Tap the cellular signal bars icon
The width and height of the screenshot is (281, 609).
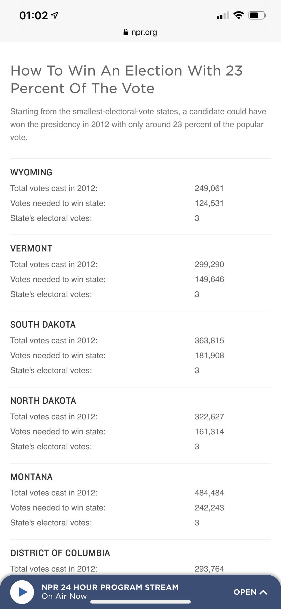(x=223, y=16)
